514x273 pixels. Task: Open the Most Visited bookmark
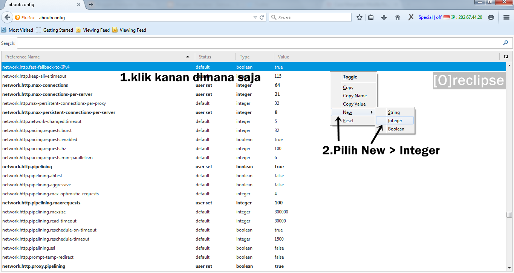pyautogui.click(x=21, y=30)
